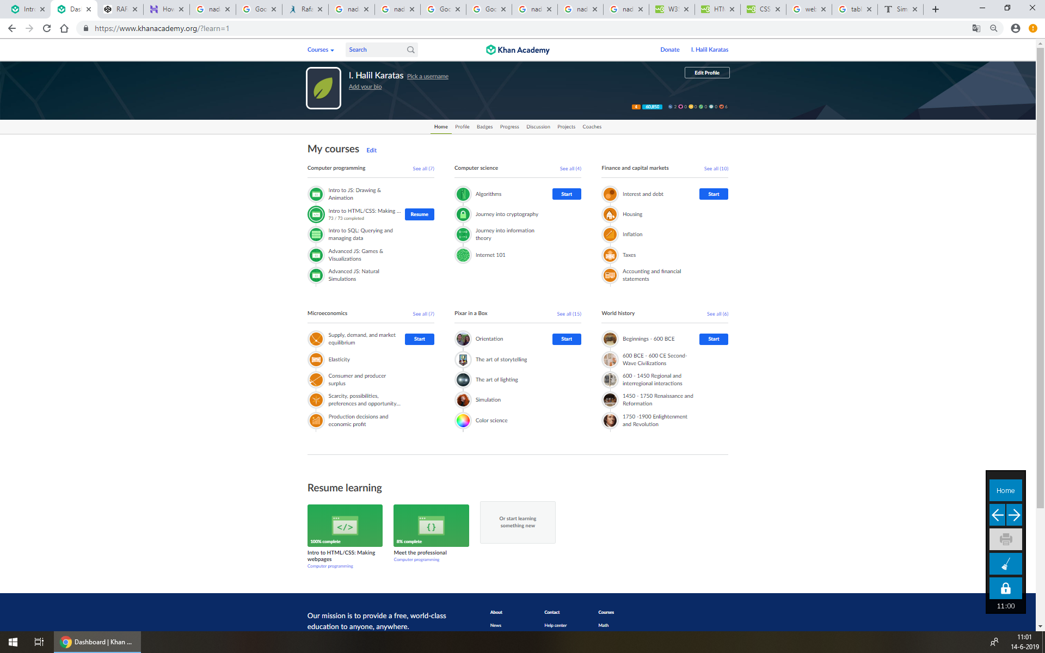
Task: Click the side panel broom clean icon
Action: click(x=1005, y=564)
